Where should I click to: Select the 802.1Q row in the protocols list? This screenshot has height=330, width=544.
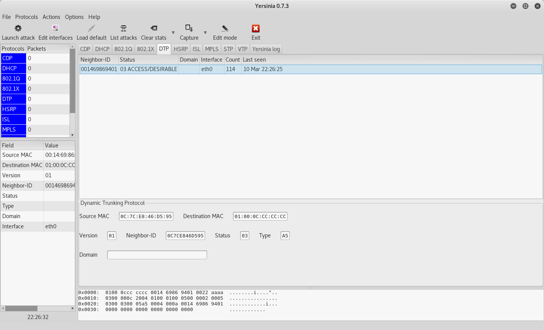[35, 79]
